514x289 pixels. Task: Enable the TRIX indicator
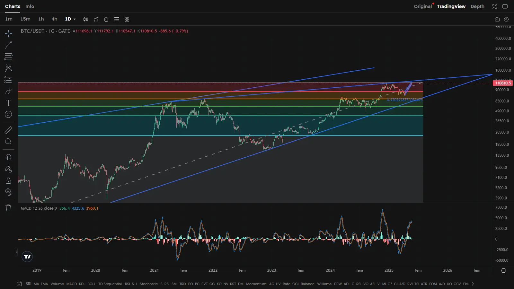183,284
